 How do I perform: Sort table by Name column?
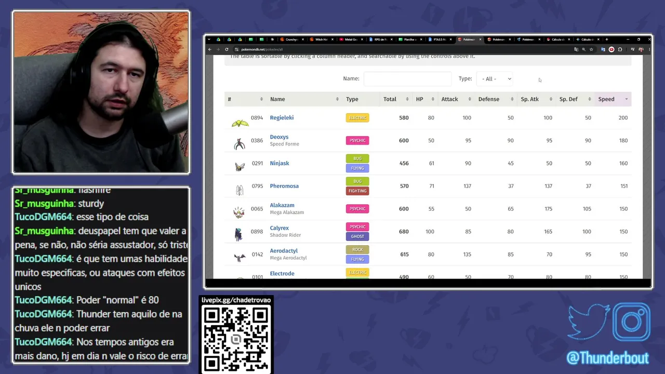pos(304,99)
